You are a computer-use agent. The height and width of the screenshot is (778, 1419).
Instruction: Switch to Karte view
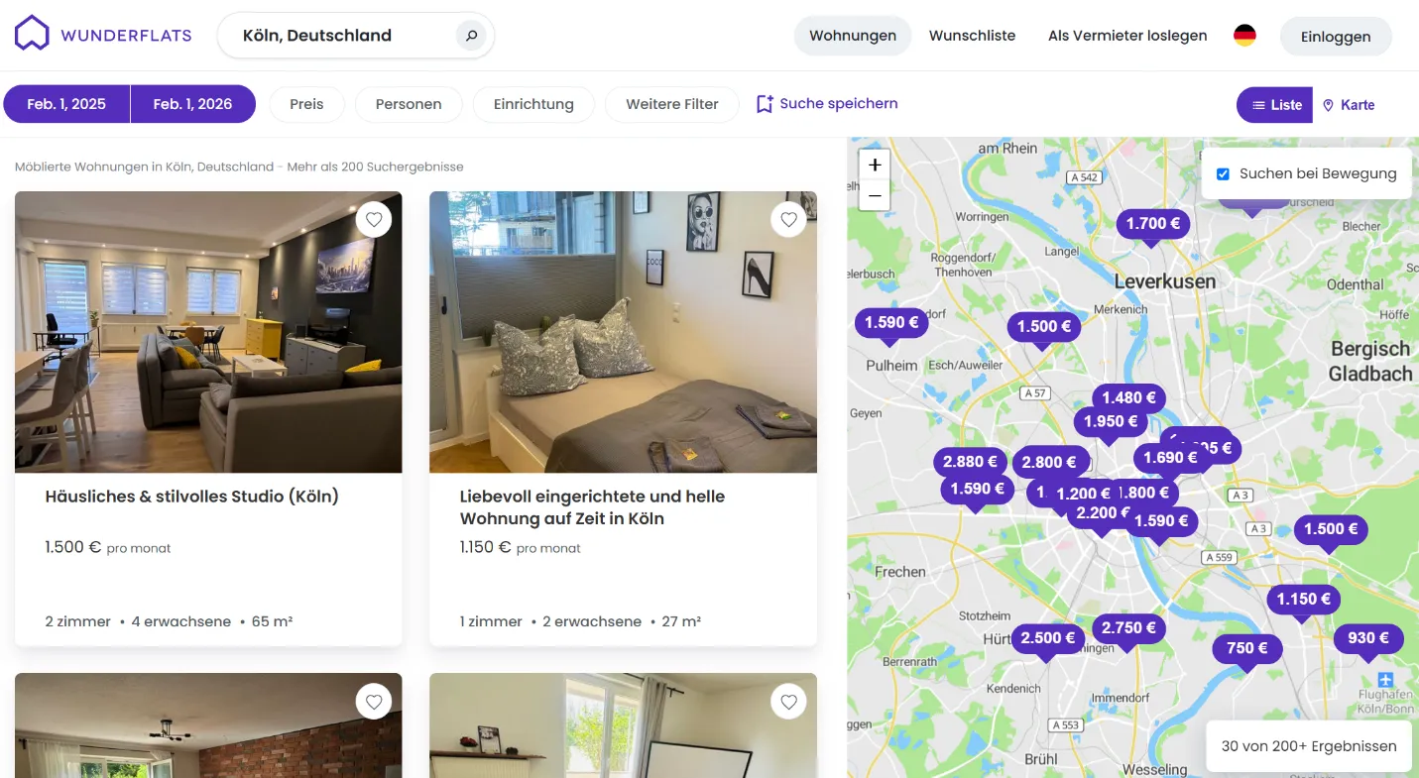click(1349, 105)
